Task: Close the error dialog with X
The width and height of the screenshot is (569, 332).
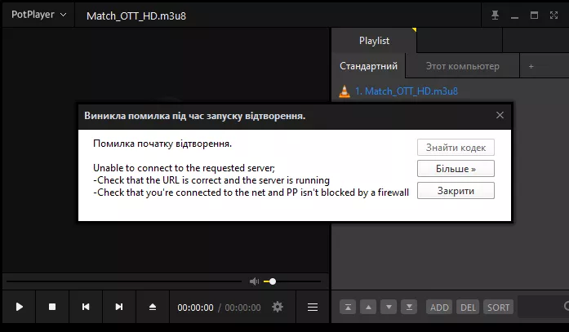Action: coord(500,115)
